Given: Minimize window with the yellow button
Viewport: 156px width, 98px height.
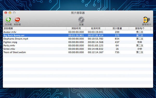Looking at the screenshot, I should click(x=10, y=13).
